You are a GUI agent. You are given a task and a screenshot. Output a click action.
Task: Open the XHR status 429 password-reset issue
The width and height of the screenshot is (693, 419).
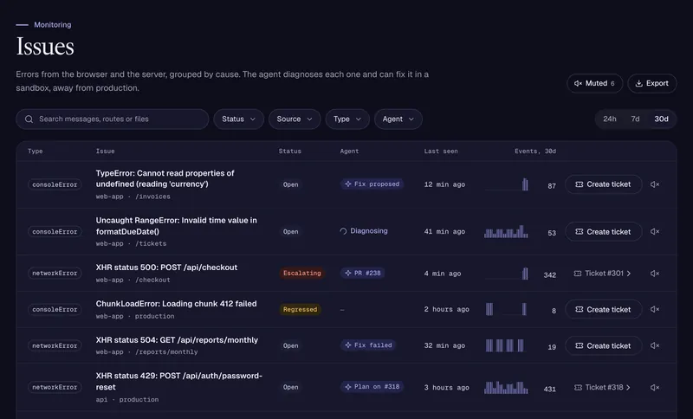point(179,382)
